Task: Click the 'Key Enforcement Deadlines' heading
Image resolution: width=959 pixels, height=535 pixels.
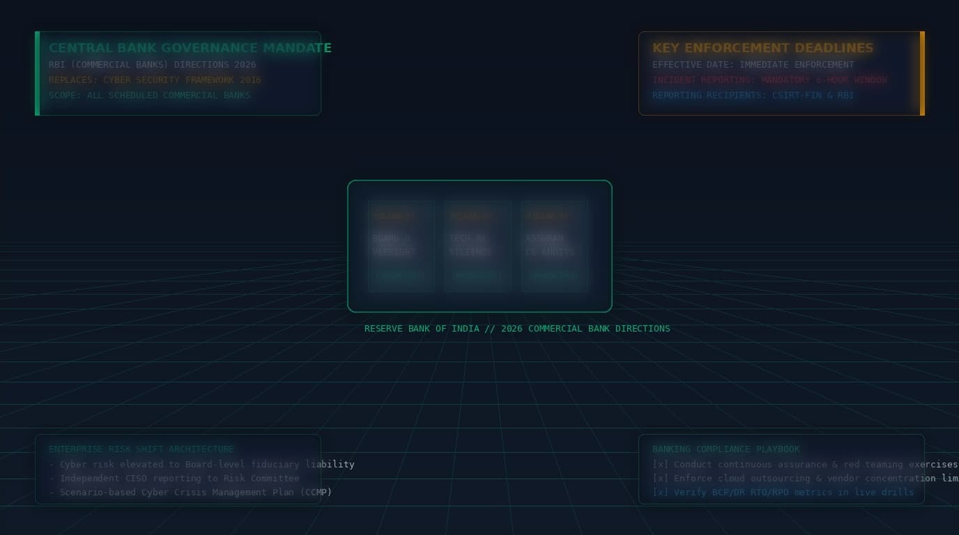Action: [762, 48]
